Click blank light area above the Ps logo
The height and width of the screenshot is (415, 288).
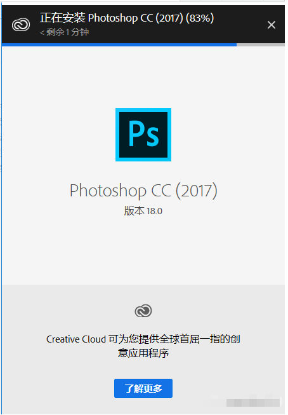pyautogui.click(x=143, y=77)
